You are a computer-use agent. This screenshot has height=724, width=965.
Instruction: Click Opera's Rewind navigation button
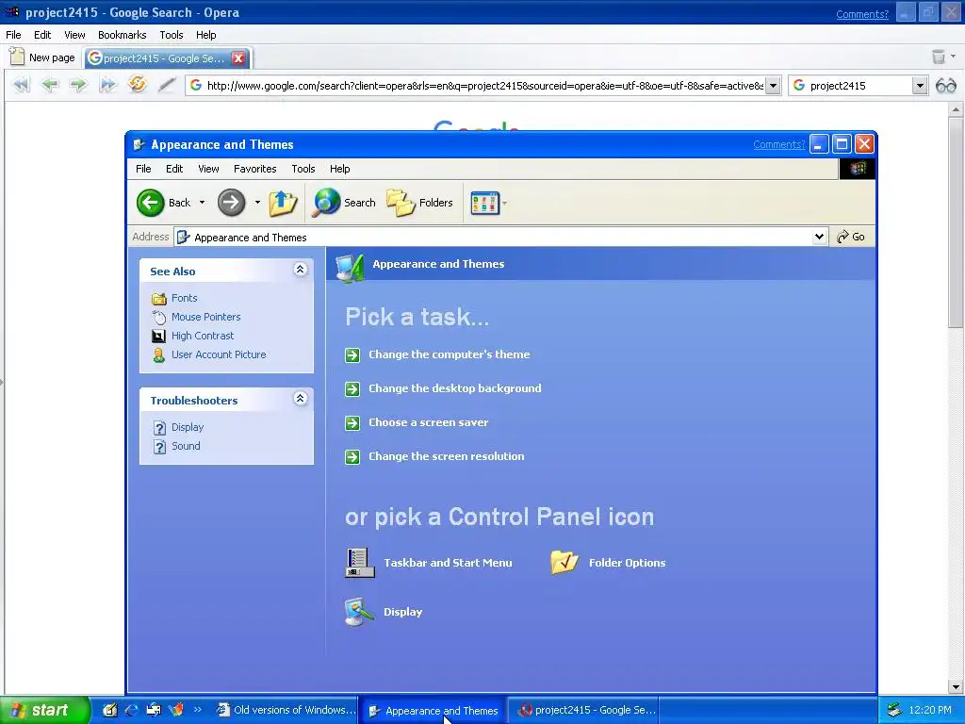(x=21, y=84)
